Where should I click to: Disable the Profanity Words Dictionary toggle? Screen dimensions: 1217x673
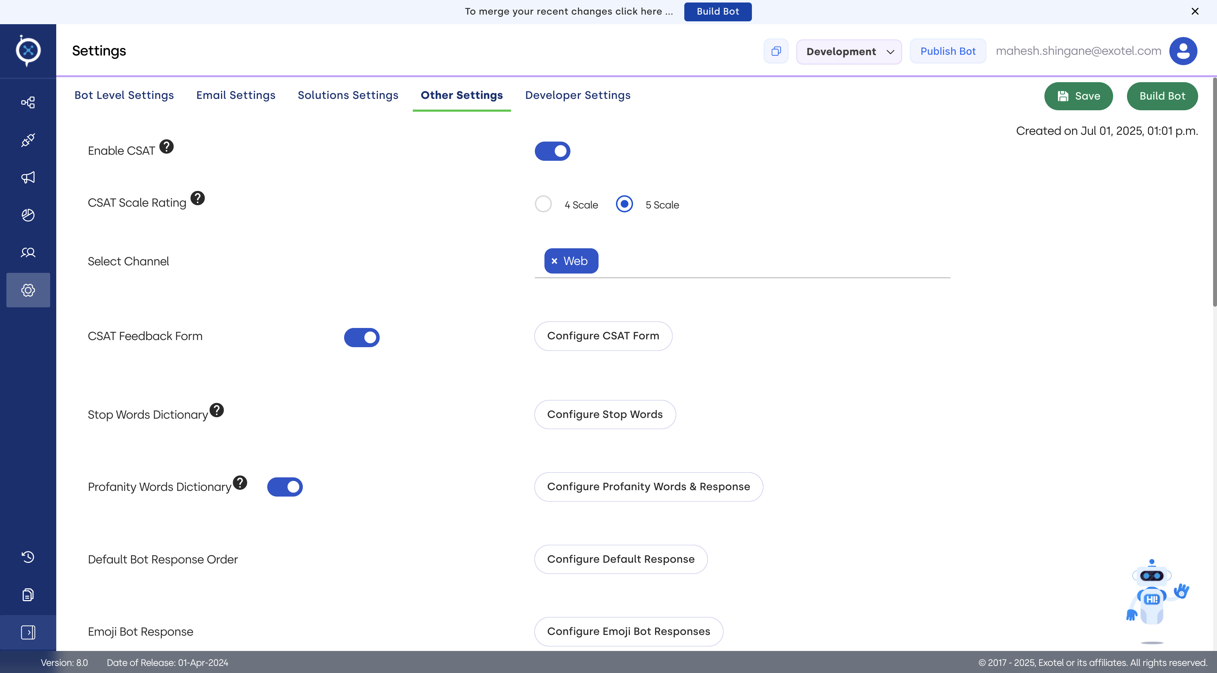point(285,487)
